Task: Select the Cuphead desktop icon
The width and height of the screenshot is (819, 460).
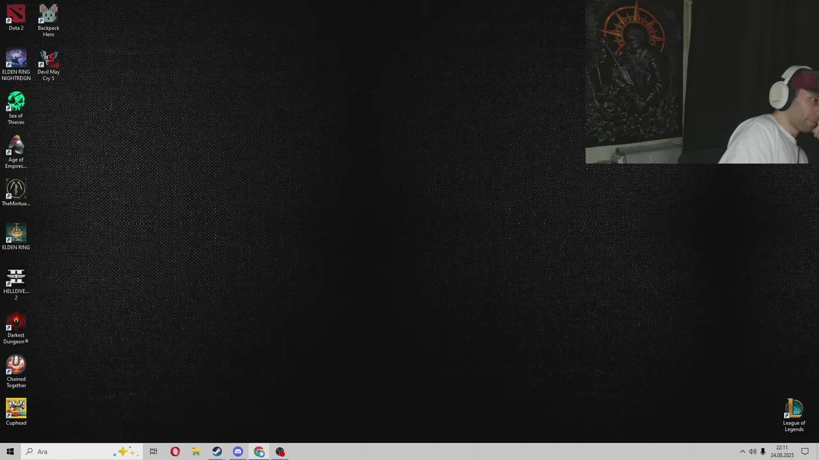Action: tap(16, 413)
